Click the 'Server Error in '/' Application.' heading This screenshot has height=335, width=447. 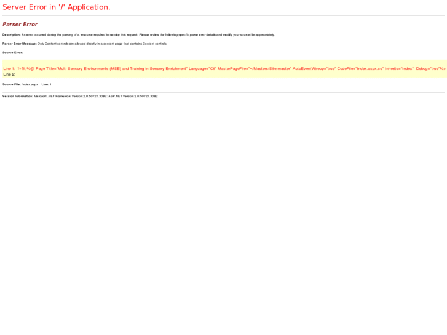pyautogui.click(x=56, y=7)
